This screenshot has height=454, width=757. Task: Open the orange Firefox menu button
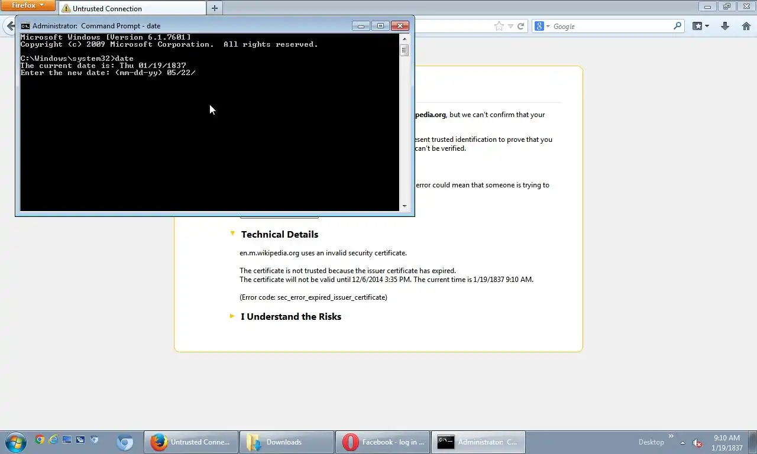28,5
